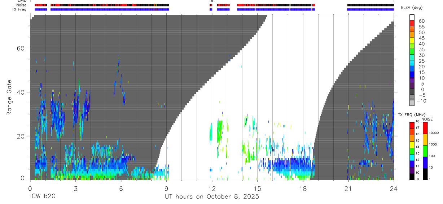Click the 'TX Freq' row label at top left
Screen dimensions: 443x204
click(x=19, y=9)
